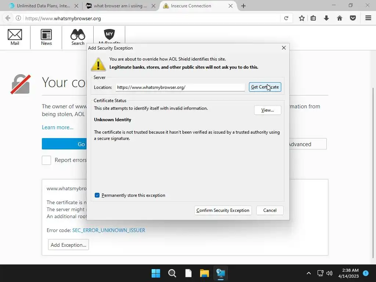Reload the page with the refresh icon
This screenshot has width=376, height=282.
286,18
